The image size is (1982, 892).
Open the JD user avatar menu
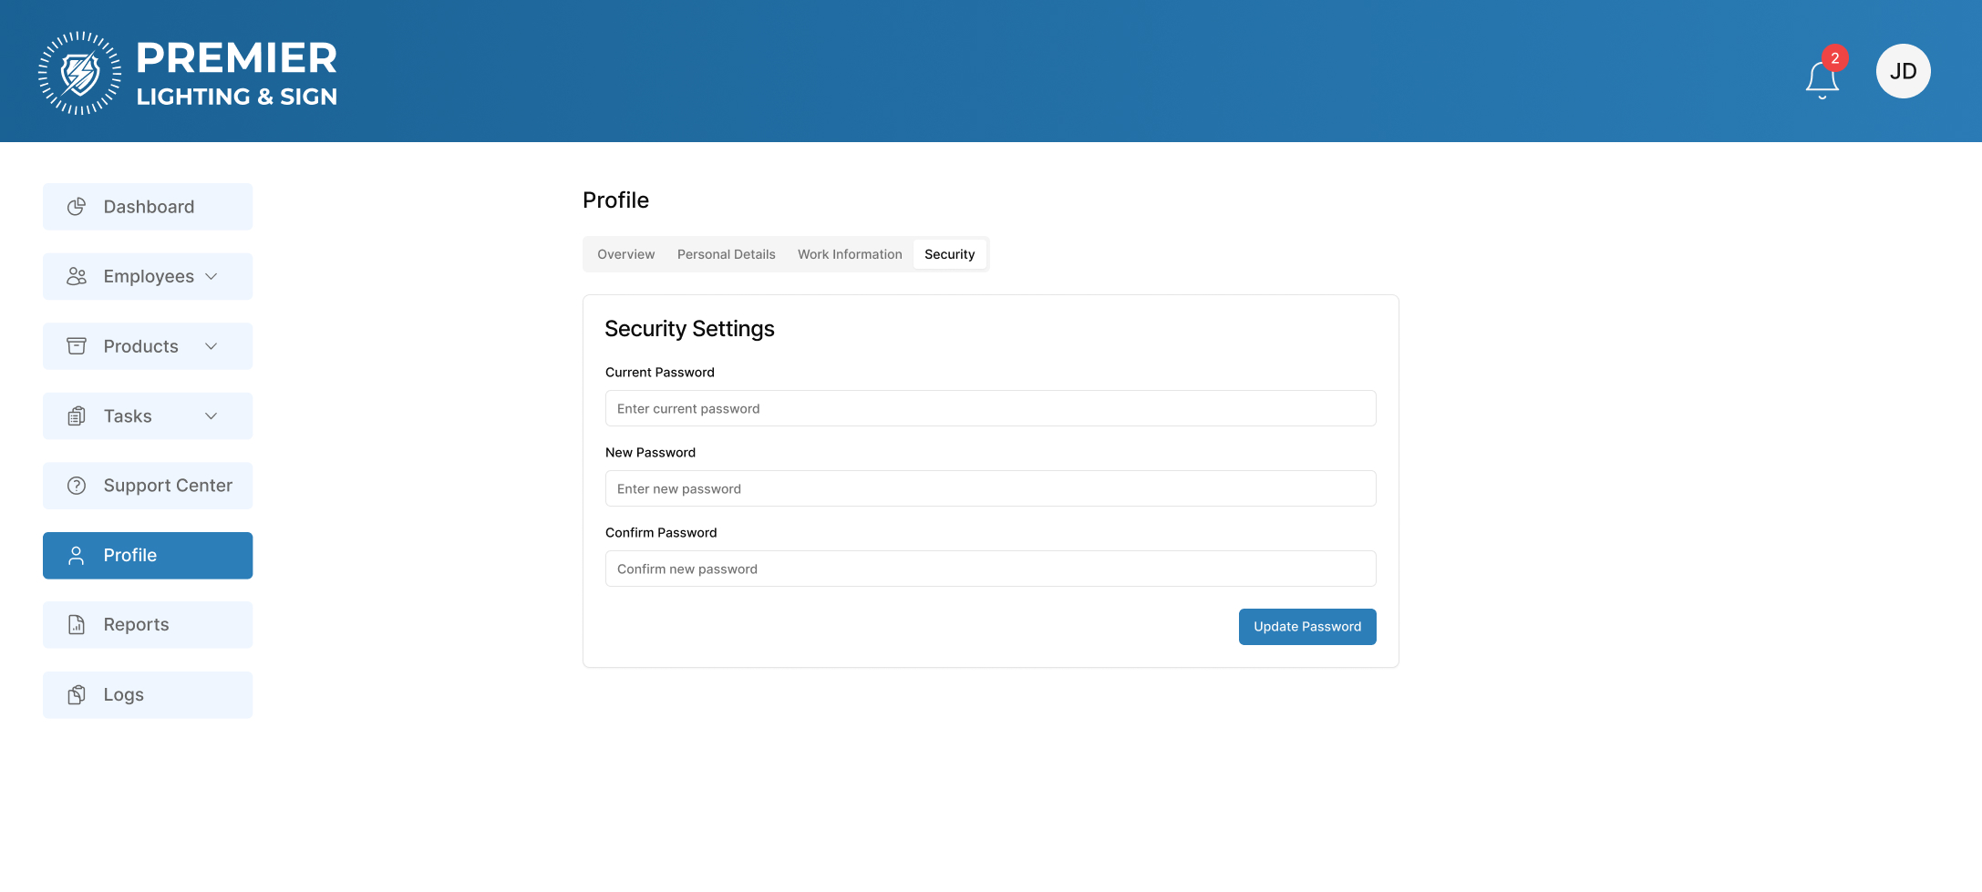pos(1903,71)
